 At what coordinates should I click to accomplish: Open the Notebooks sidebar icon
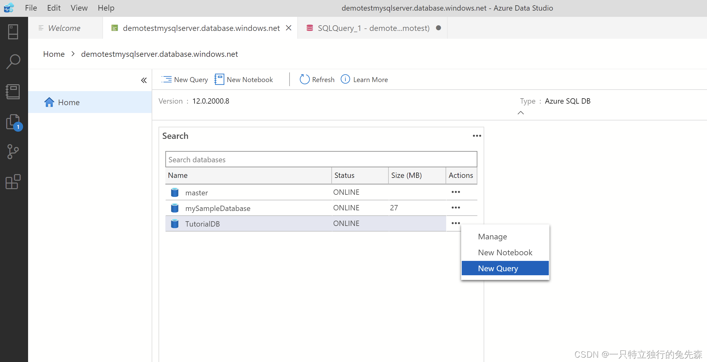13,92
